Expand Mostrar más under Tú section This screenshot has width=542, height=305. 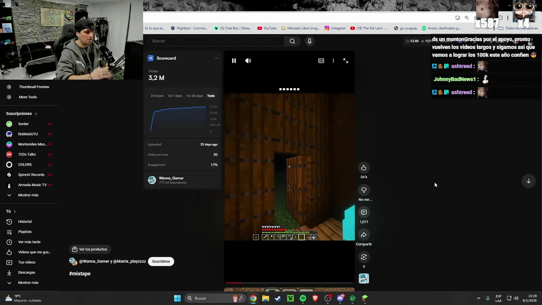coord(28,283)
